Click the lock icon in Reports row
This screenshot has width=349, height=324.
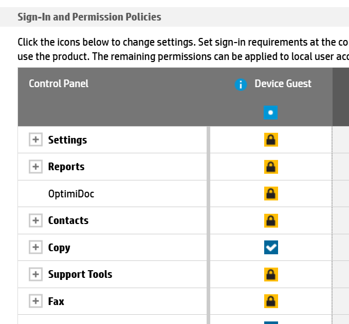pos(271,167)
